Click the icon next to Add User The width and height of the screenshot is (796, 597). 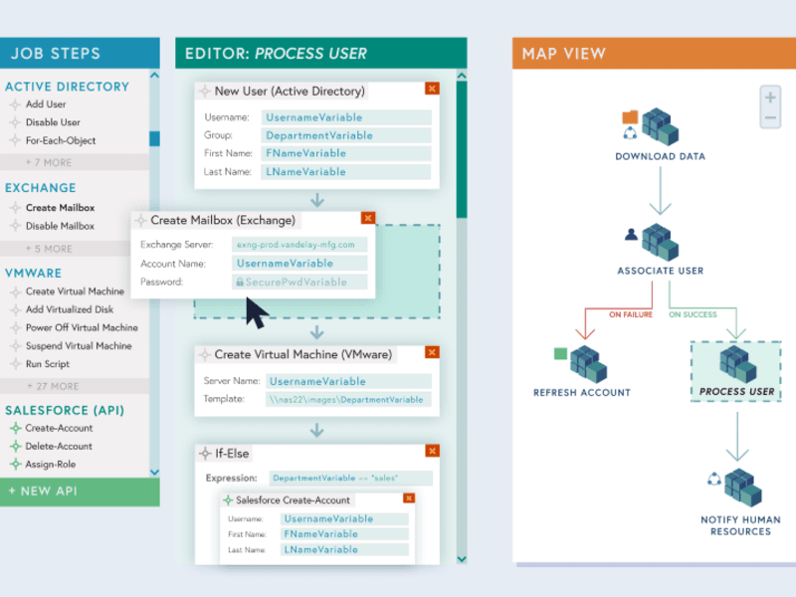[x=15, y=104]
